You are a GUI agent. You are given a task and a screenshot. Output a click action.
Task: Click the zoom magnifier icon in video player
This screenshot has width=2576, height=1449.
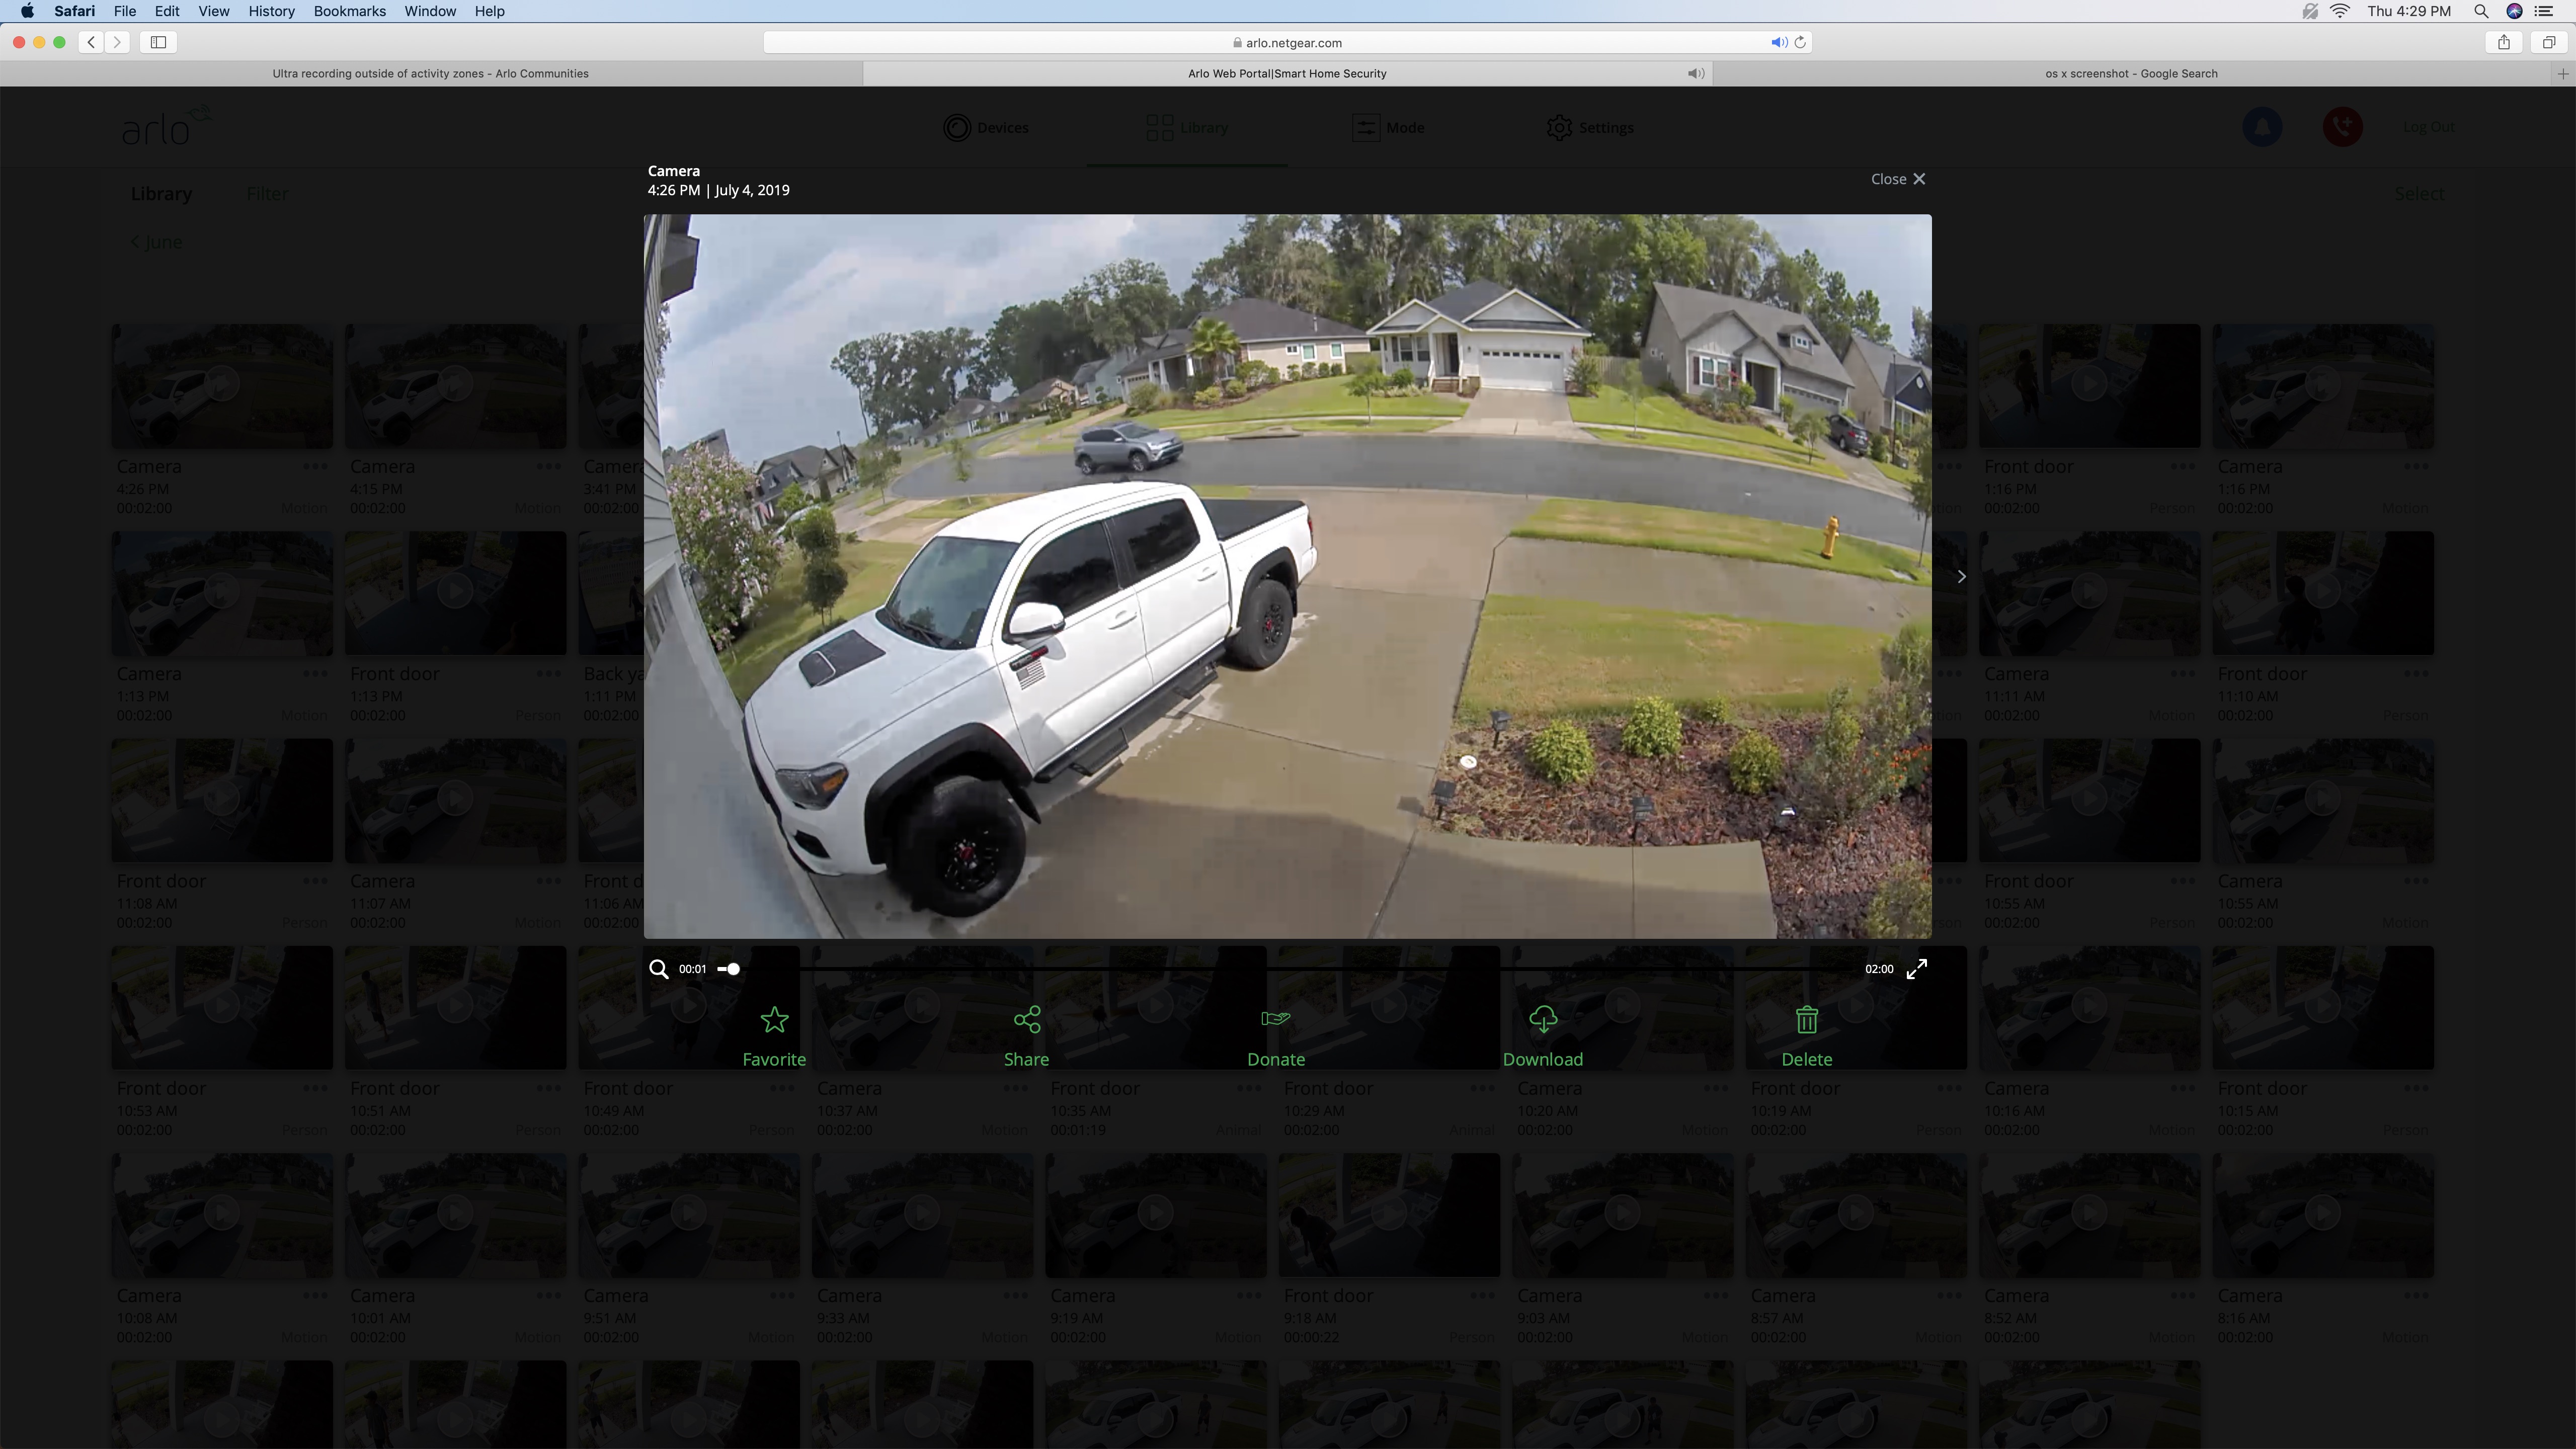click(658, 968)
